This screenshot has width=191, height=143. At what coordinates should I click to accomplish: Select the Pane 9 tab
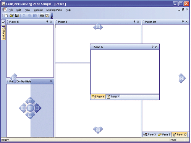click(x=164, y=135)
